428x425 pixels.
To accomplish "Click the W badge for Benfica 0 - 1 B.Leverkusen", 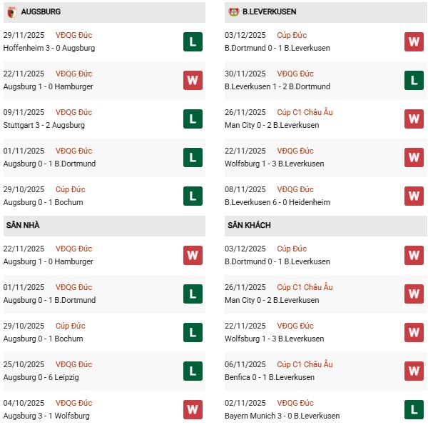I will [414, 371].
